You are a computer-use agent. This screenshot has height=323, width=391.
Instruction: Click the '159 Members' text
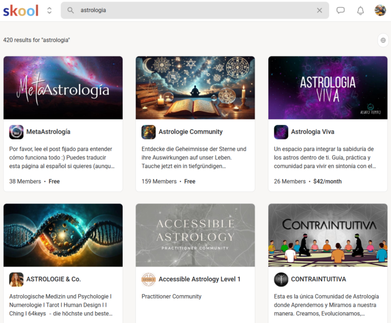tap(159, 182)
